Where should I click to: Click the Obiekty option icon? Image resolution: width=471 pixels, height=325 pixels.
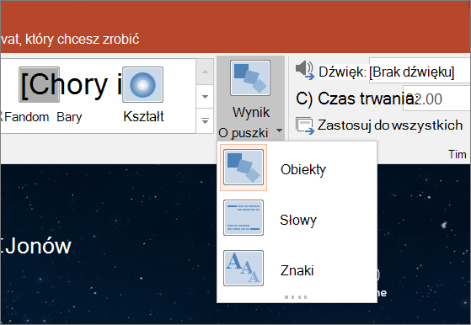tap(244, 168)
